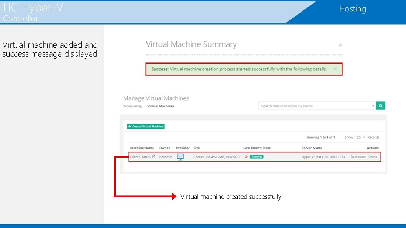
Task: Sort by the Machine Name column header
Action: [x=142, y=148]
